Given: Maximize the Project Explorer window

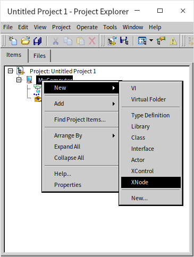Looking at the screenshot, I should click(160, 11).
